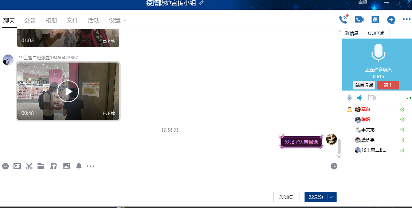Edit the group name with the pencil icon
Screen dimensions: 412x208
click(x=201, y=3)
